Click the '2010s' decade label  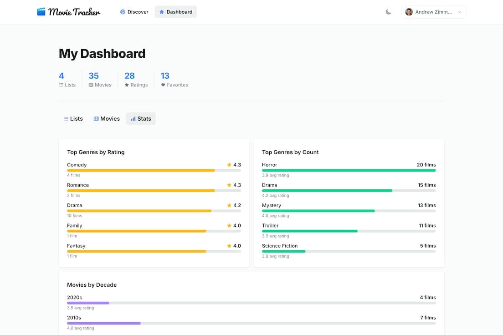point(74,318)
